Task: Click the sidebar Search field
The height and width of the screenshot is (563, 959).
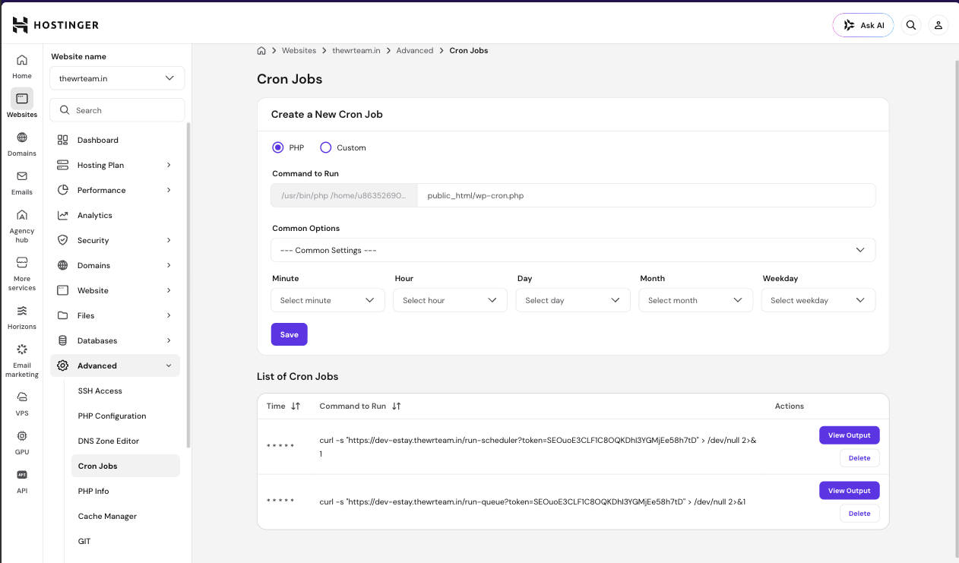Action: (x=117, y=110)
